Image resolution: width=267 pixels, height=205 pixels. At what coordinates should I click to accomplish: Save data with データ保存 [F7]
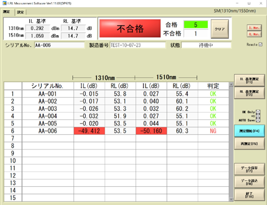[x=249, y=169]
